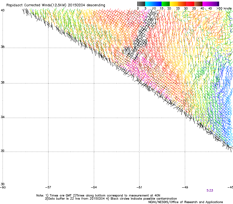Pick the orange 25-30 knots legend swatch
Screen dimensions: 233x204
coord(182,4)
